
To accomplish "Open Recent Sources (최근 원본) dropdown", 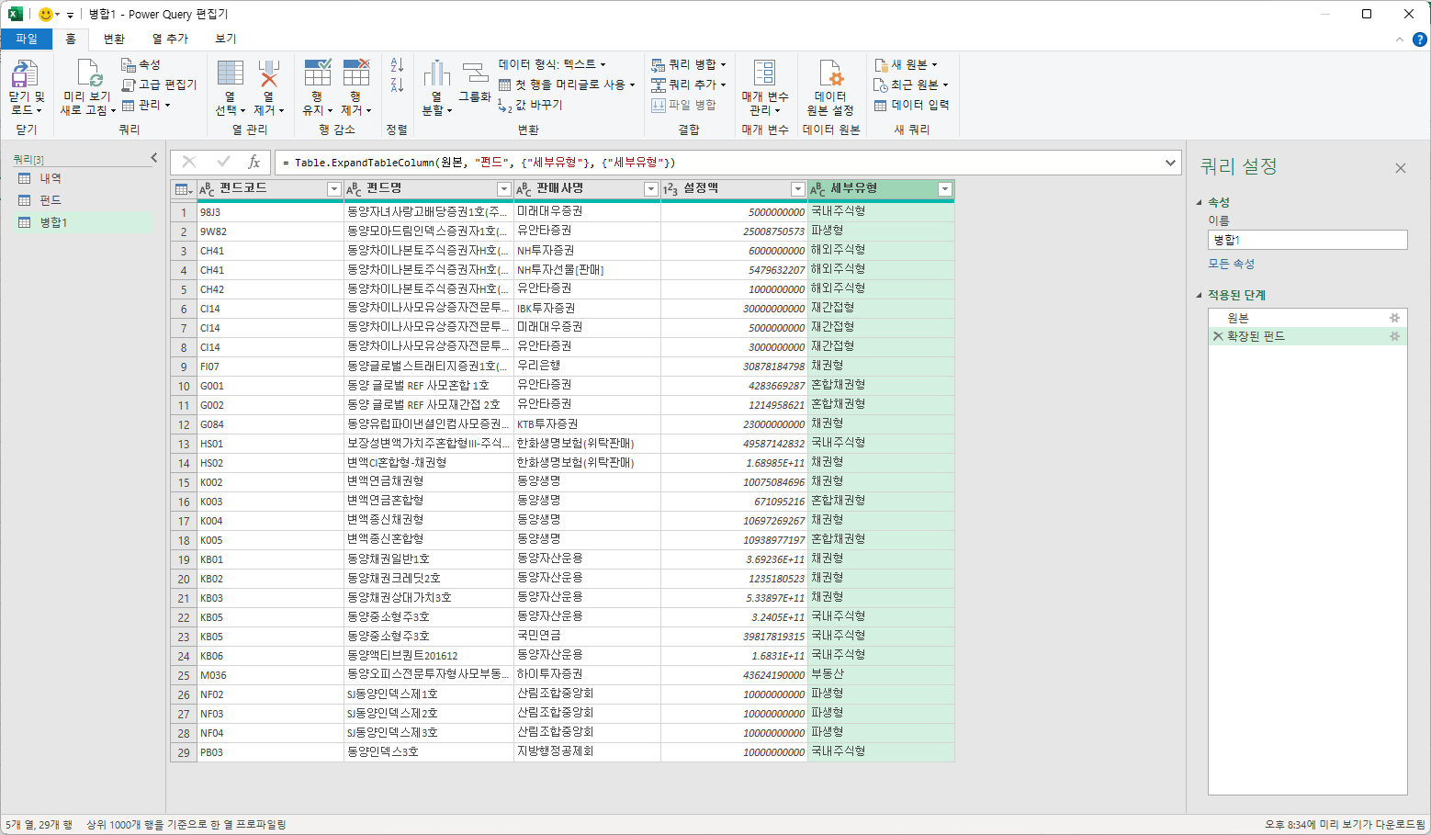I will point(911,85).
